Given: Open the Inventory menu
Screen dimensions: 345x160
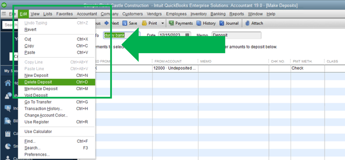Looking at the screenshot, I should click(x=198, y=14).
